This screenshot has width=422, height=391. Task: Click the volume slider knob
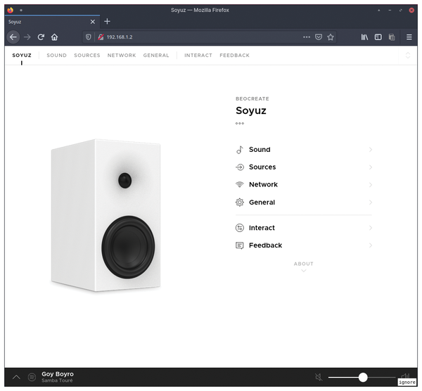click(363, 377)
